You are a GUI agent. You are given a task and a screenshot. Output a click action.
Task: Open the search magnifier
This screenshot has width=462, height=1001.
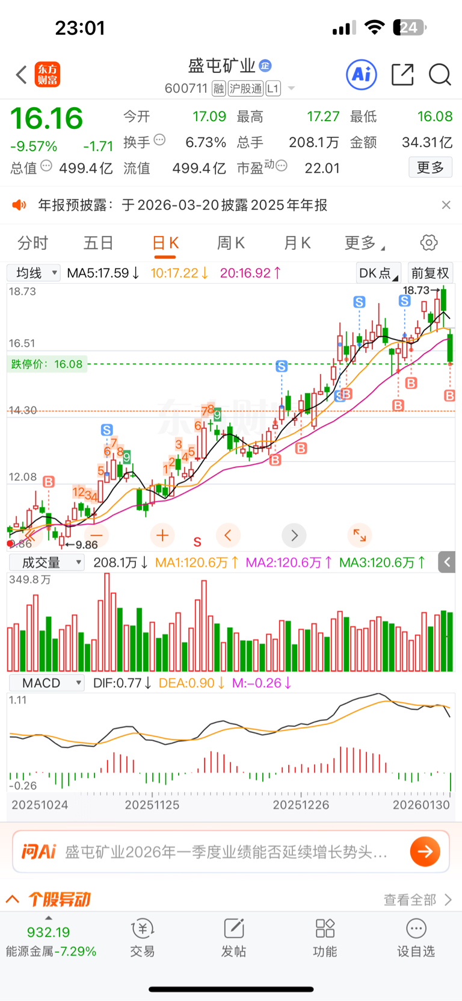tap(440, 75)
